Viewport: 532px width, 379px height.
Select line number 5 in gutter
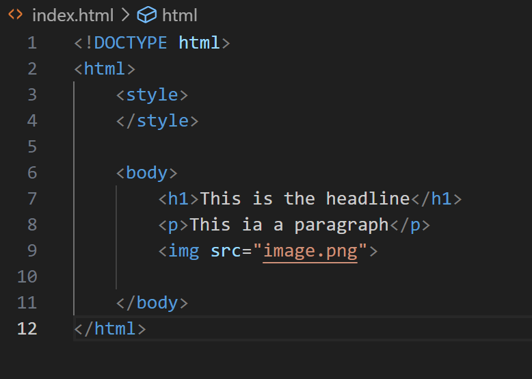[32, 147]
